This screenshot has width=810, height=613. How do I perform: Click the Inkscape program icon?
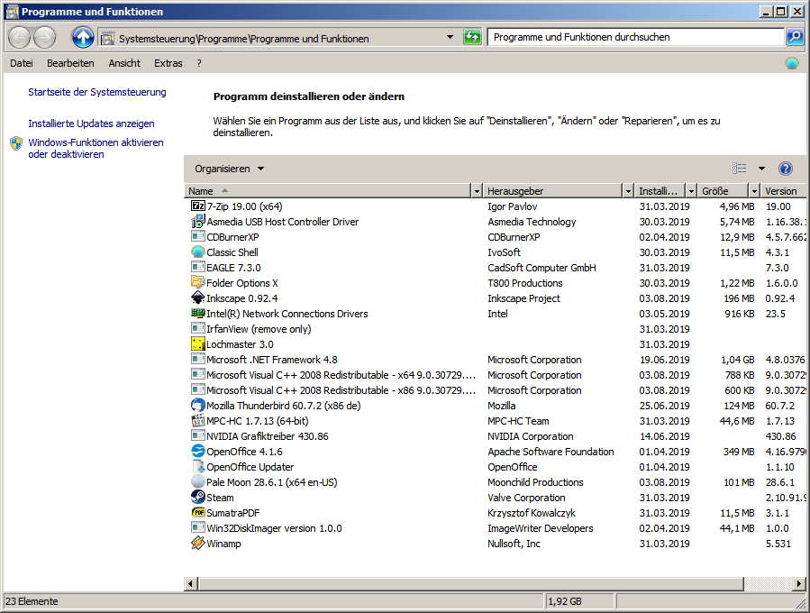[198, 297]
